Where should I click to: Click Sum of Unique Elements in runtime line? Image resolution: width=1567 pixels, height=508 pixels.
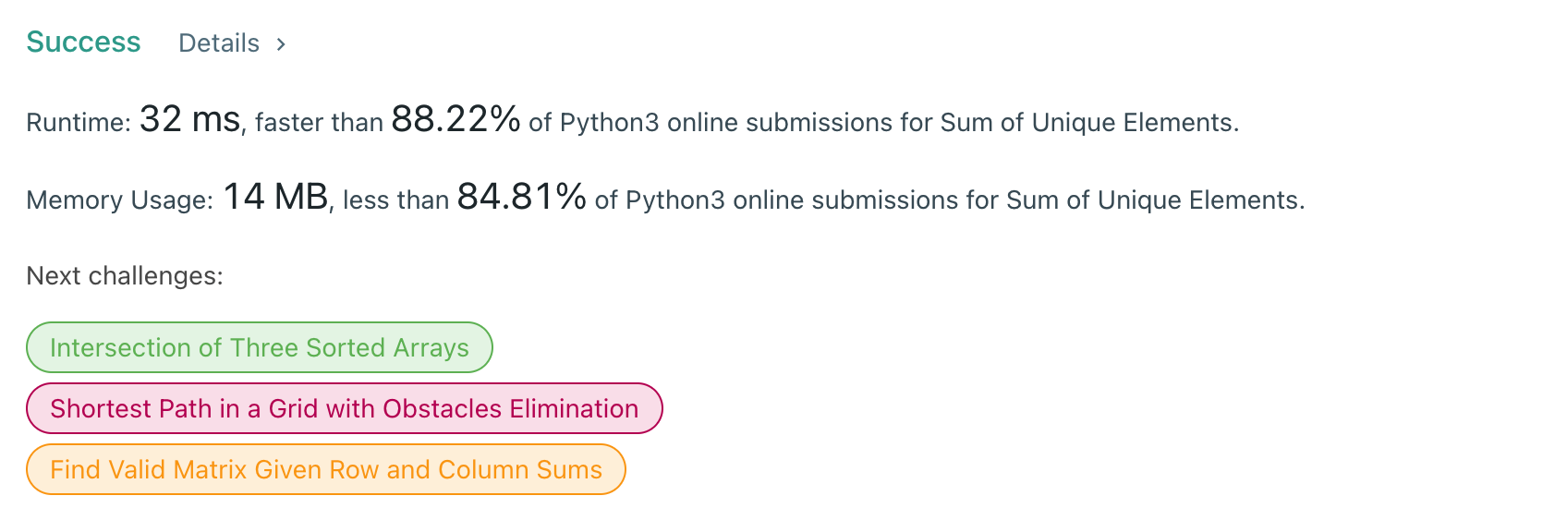(1088, 123)
